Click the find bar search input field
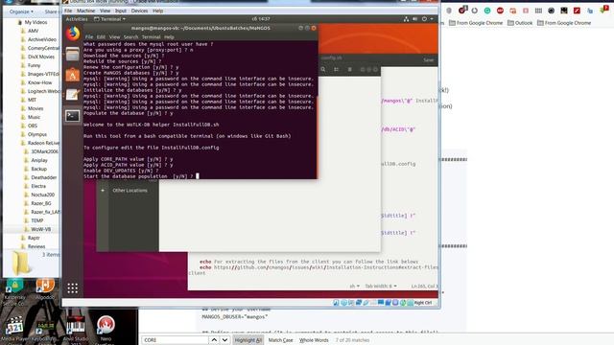 click(x=175, y=340)
